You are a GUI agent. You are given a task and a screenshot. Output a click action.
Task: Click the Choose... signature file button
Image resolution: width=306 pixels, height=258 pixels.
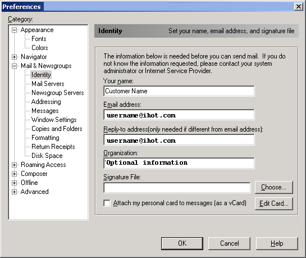[x=274, y=187]
